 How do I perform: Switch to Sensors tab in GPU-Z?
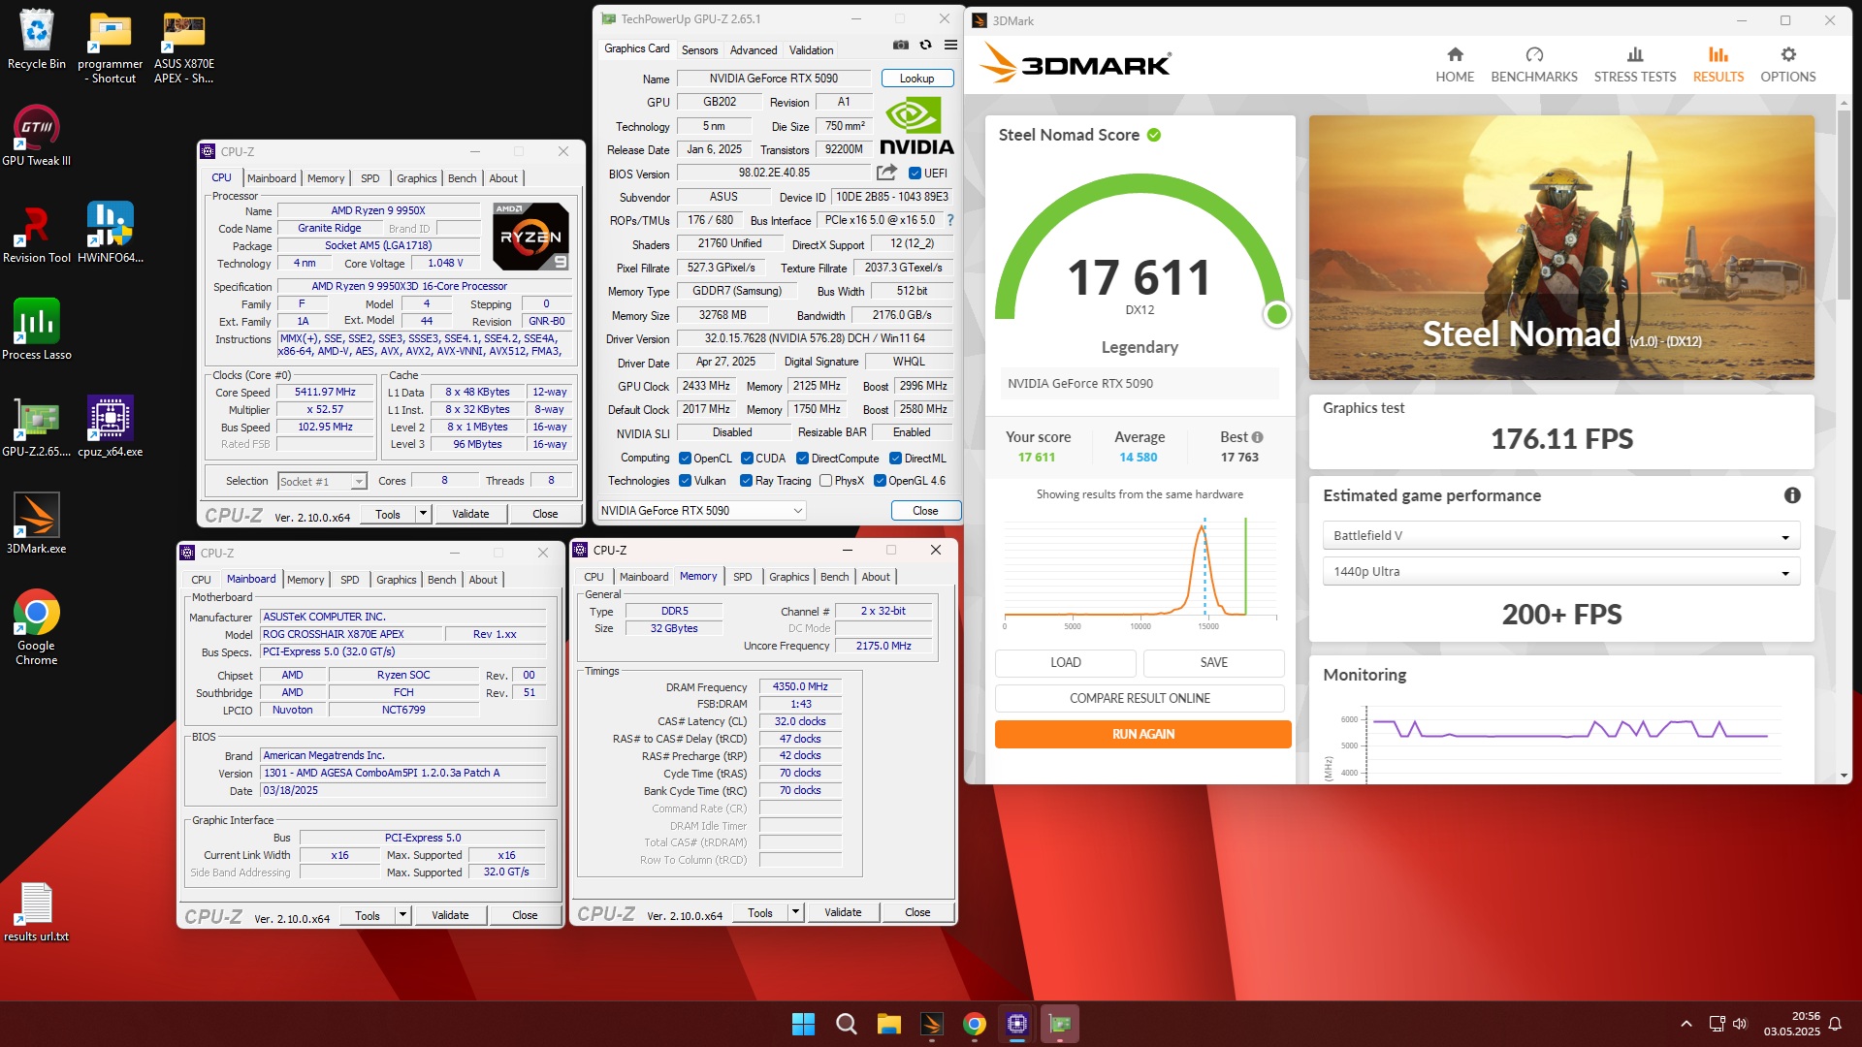point(699,49)
